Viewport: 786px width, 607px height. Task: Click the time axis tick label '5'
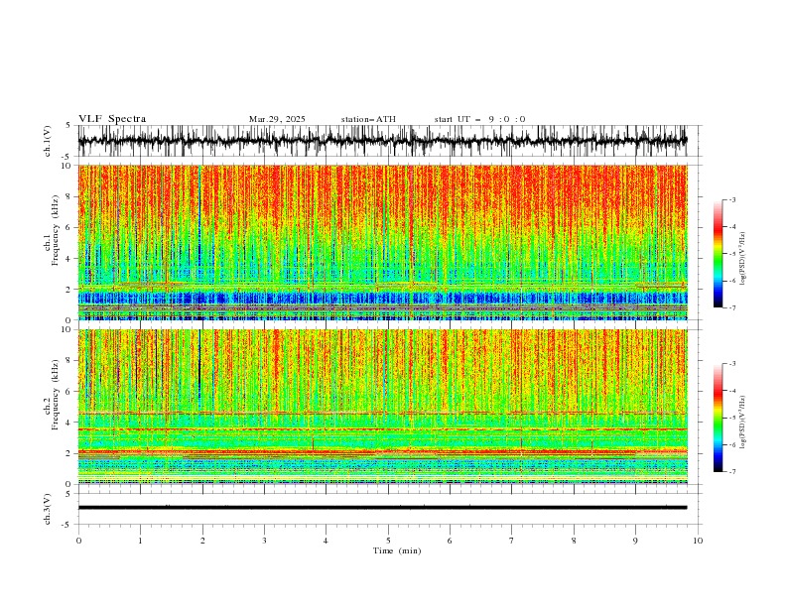click(388, 541)
